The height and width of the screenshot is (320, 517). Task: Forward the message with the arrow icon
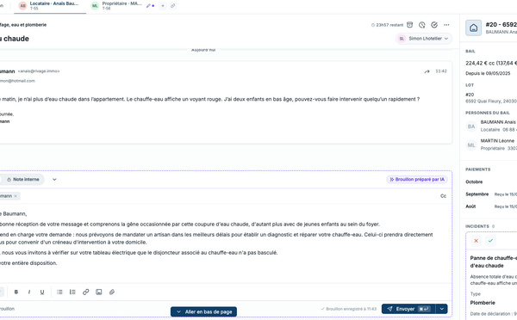point(427,71)
